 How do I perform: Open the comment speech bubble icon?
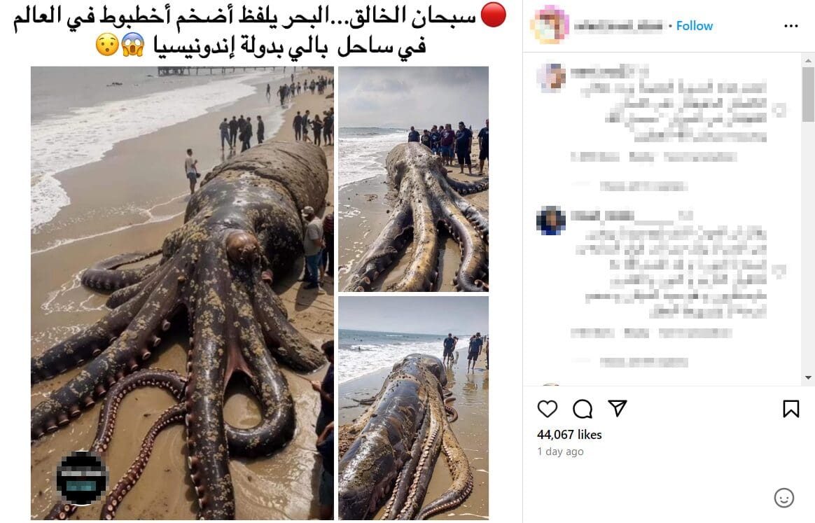tap(583, 409)
